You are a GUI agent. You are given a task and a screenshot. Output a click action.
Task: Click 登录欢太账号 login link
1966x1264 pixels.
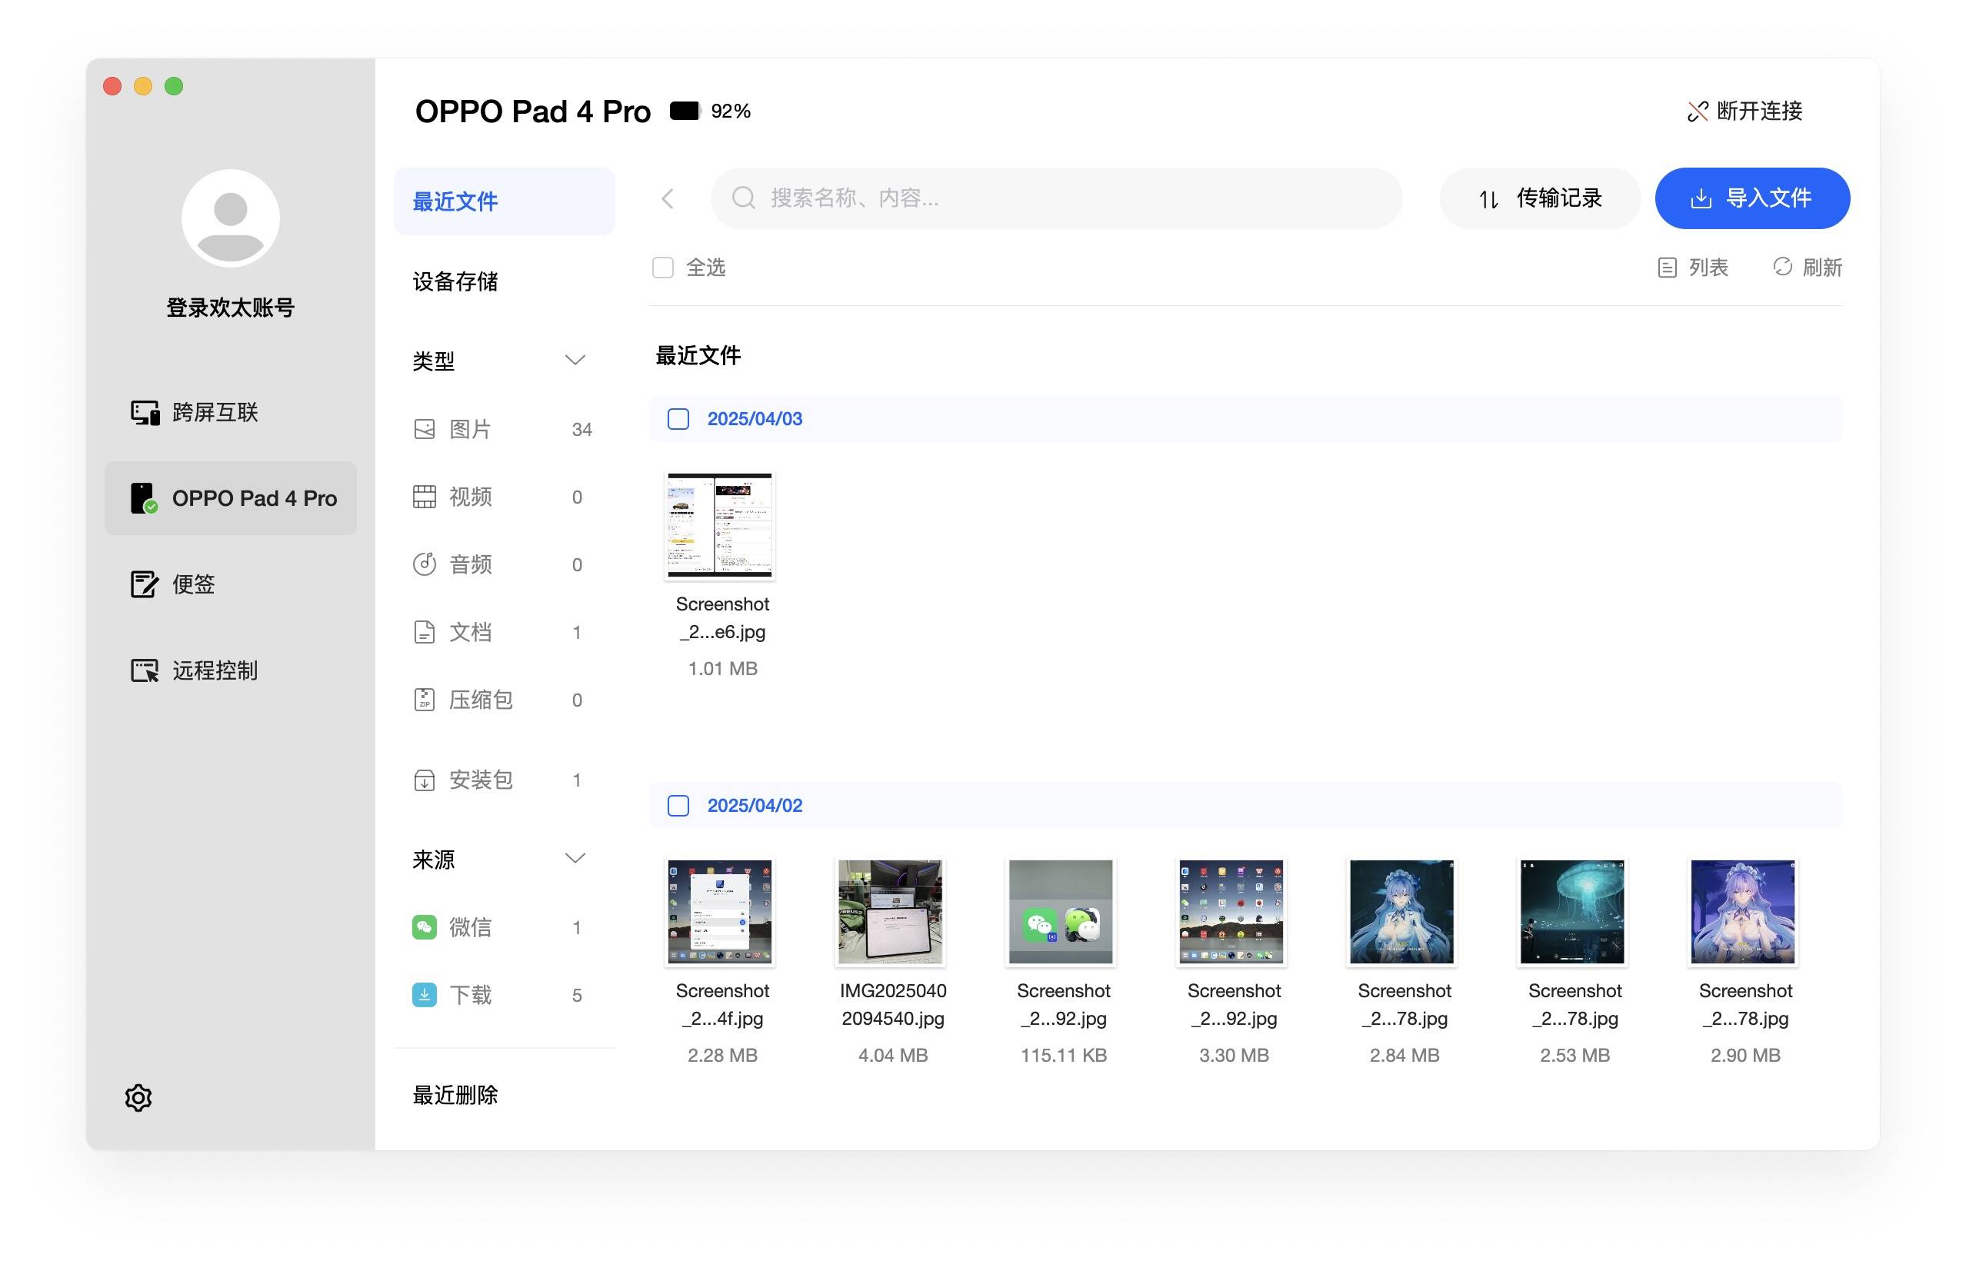coord(231,308)
